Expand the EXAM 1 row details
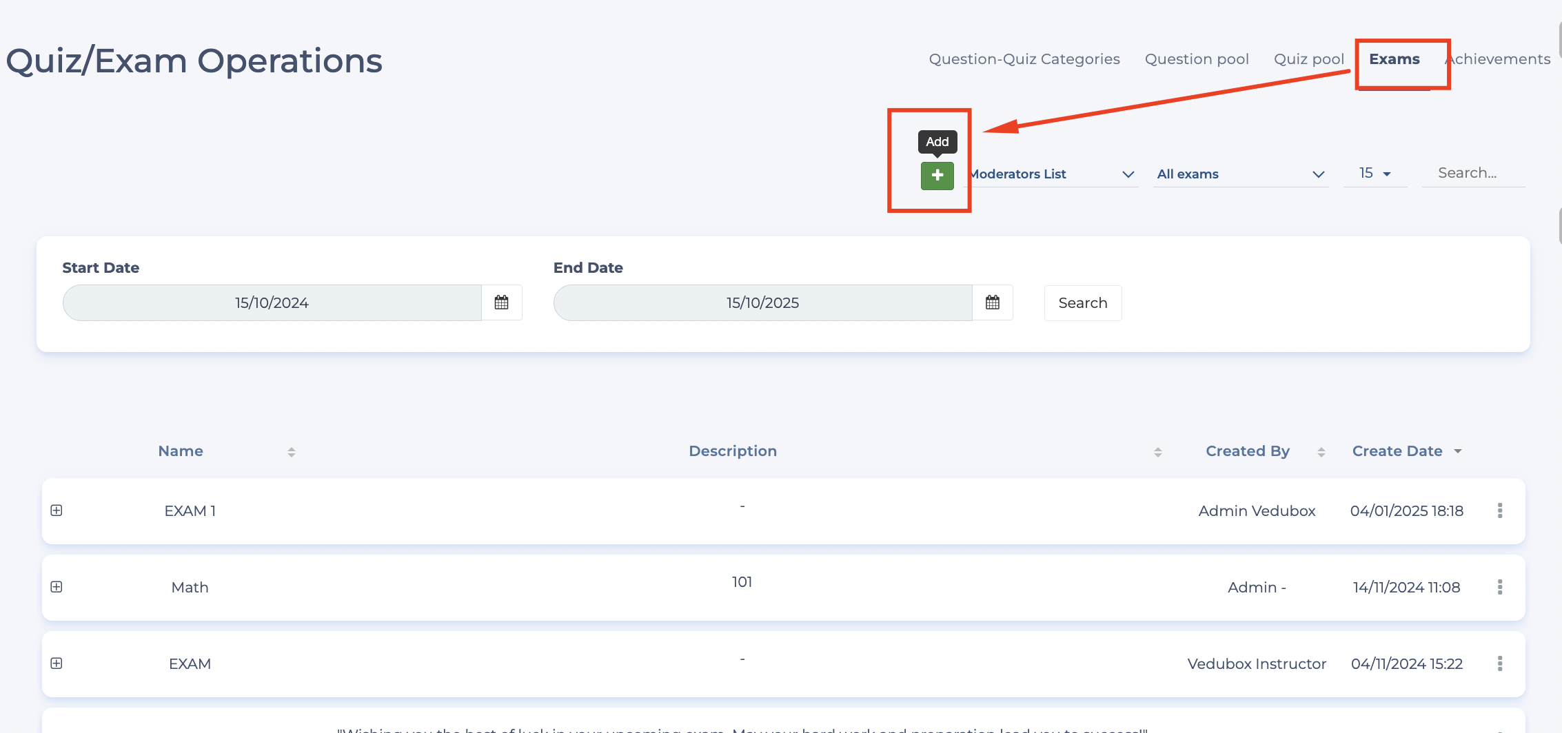Viewport: 1562px width, 733px height. tap(57, 510)
